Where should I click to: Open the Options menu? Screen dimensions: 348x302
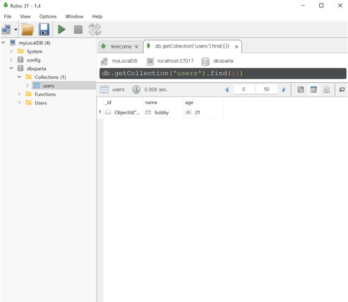(x=48, y=17)
